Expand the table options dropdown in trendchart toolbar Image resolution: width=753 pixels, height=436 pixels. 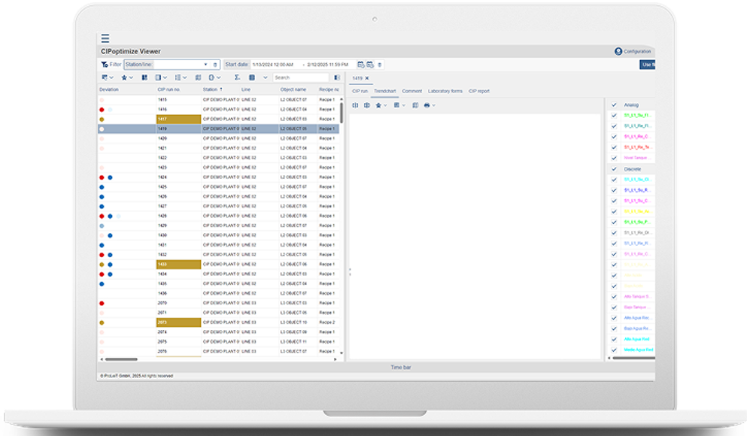403,105
